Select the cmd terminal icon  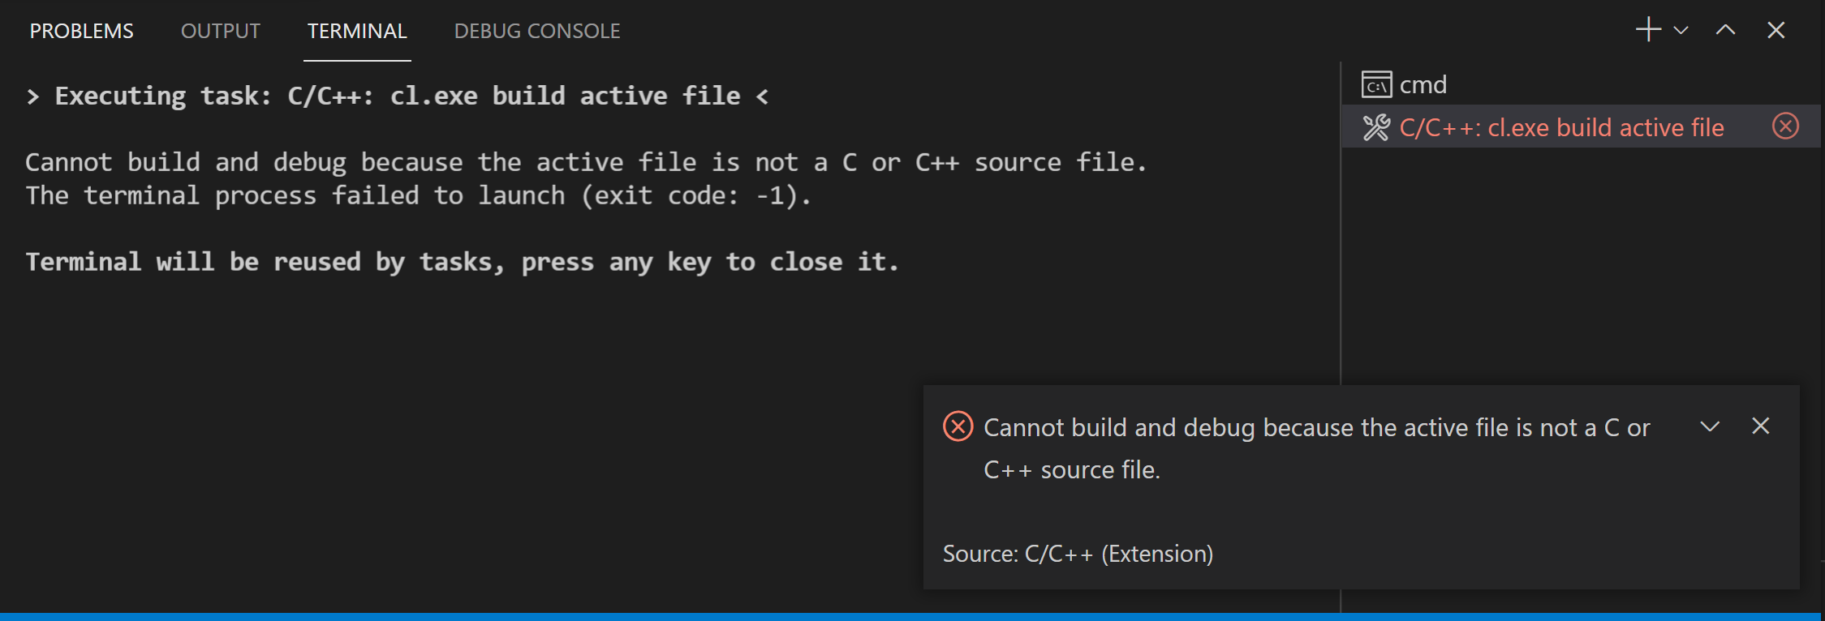(1376, 84)
